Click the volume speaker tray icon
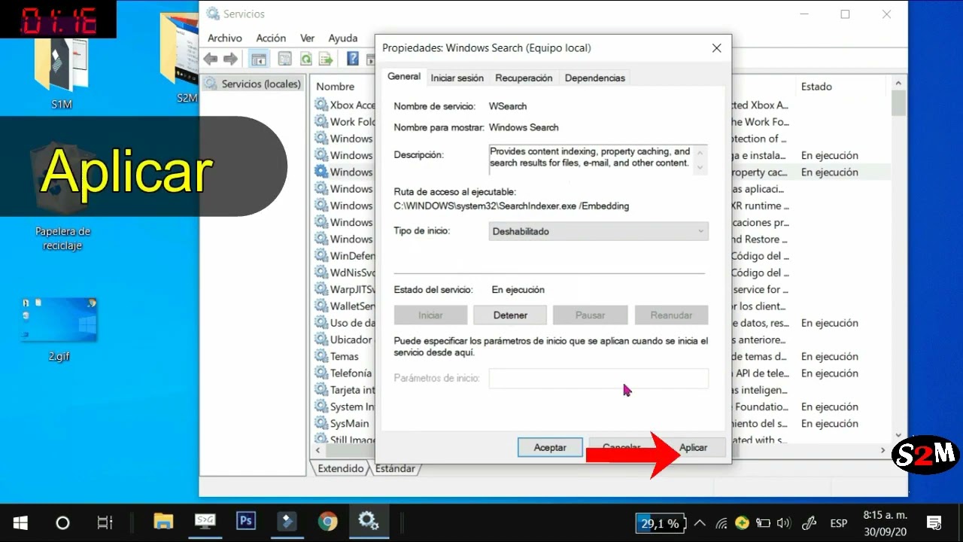This screenshot has height=542, width=963. coord(783,523)
